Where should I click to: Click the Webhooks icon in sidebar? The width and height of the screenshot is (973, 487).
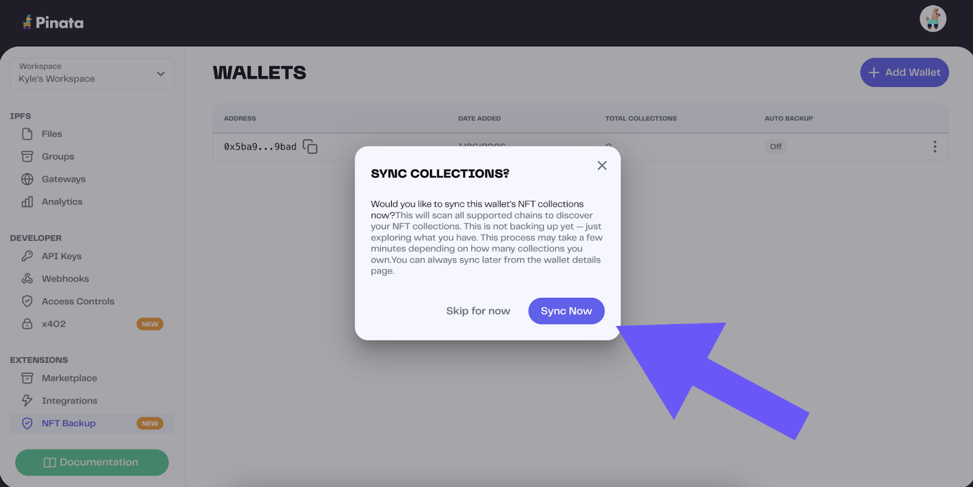tap(27, 278)
